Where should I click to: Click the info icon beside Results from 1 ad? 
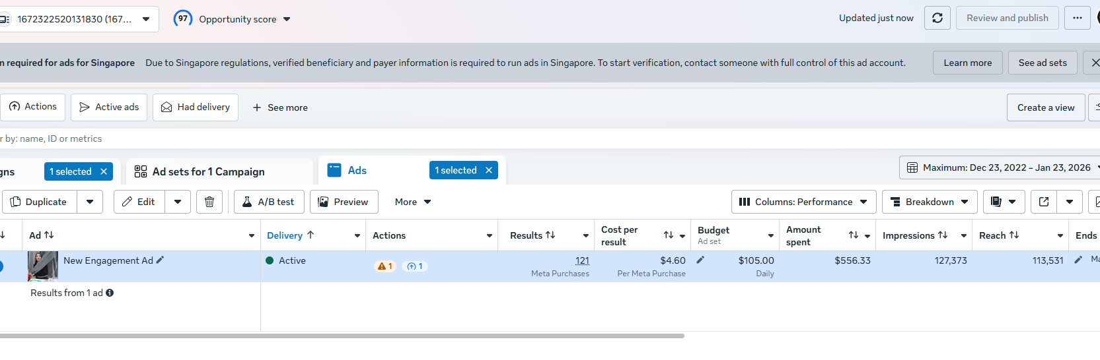tap(110, 293)
